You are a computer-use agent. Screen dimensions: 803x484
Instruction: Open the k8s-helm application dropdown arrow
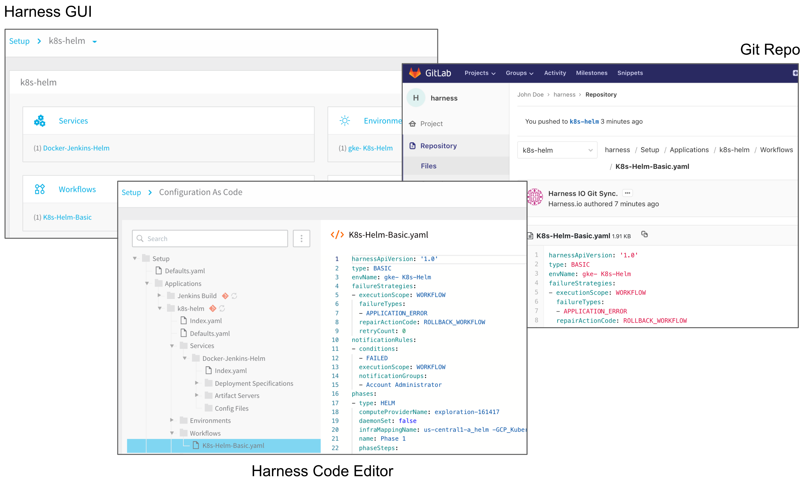(x=95, y=42)
